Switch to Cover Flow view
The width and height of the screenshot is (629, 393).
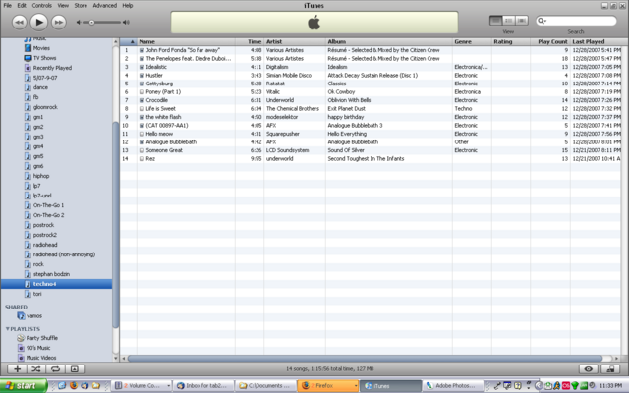pyautogui.click(x=522, y=21)
